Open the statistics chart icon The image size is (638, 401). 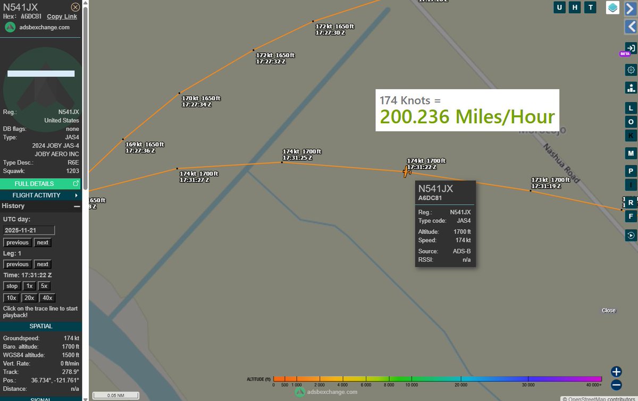click(631, 88)
